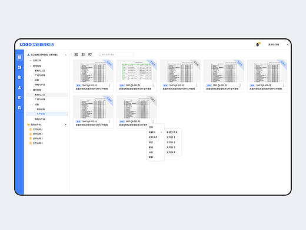Image resolution: width=306 pixels, height=230 pixels.
Task: Choose 分发 in the context menu
Action: point(151,152)
